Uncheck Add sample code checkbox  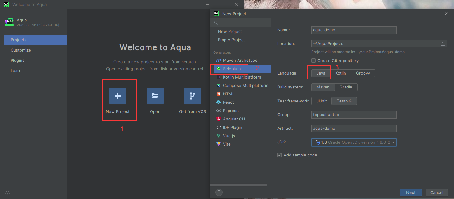click(280, 155)
